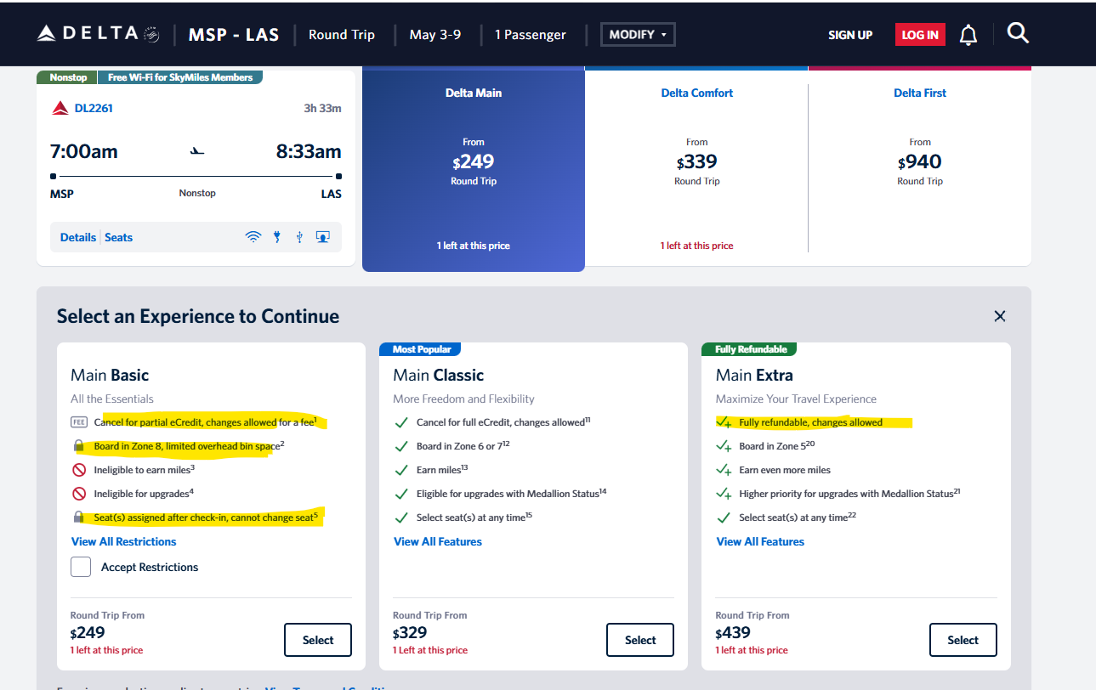Select the Main Extra $439 fare
Viewport: 1096px width, 690px height.
(x=963, y=640)
